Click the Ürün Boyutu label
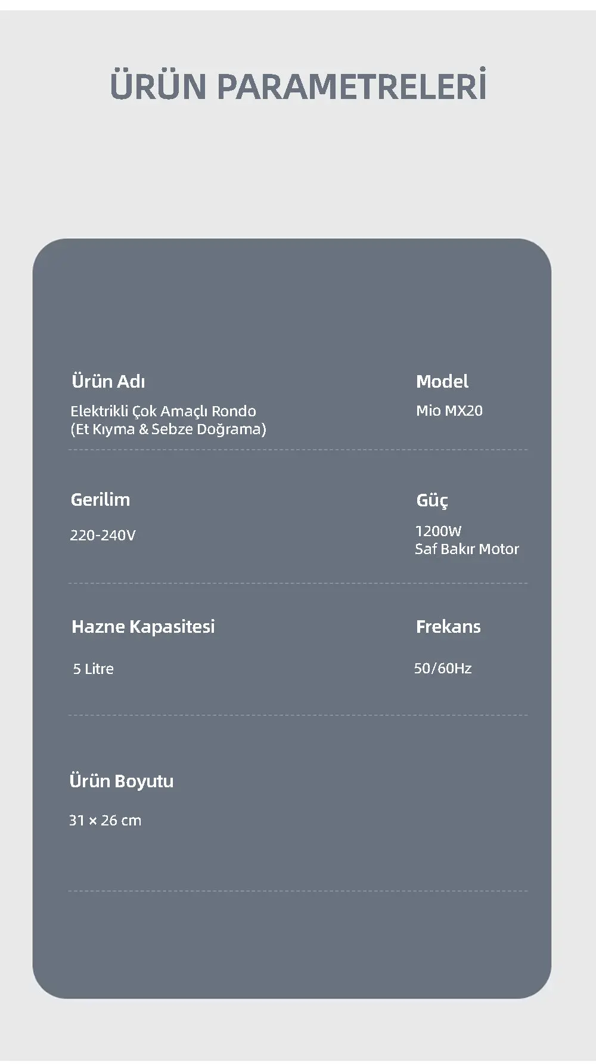Image resolution: width=596 pixels, height=1064 pixels. (x=121, y=781)
